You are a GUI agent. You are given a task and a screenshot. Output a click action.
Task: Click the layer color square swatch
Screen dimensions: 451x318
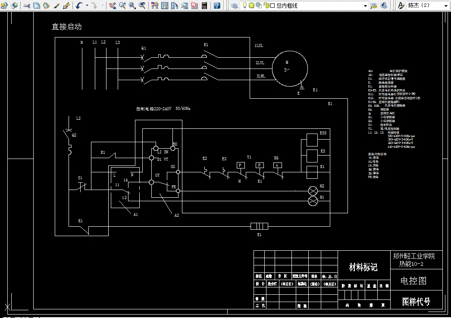click(x=272, y=6)
